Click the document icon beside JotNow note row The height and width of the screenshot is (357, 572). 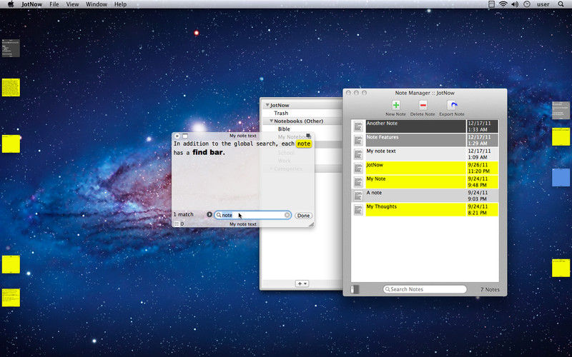(359, 168)
